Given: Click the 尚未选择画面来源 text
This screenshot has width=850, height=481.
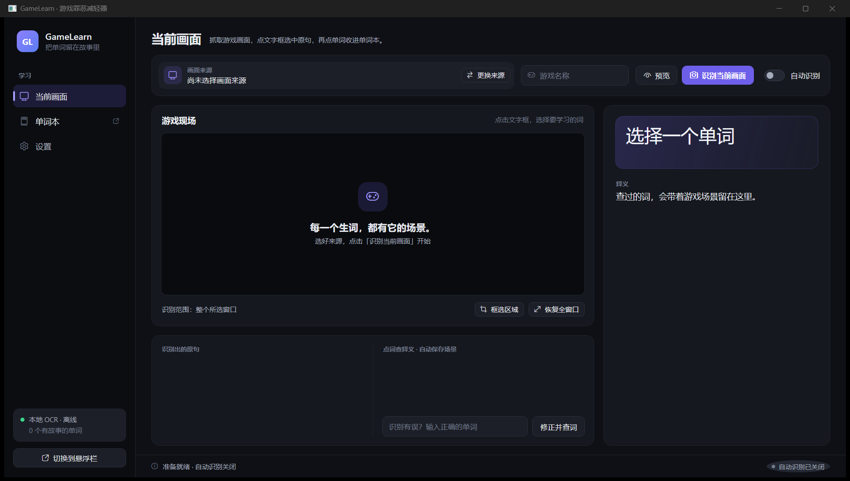Looking at the screenshot, I should (217, 81).
